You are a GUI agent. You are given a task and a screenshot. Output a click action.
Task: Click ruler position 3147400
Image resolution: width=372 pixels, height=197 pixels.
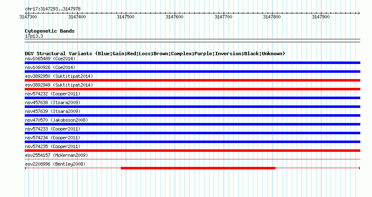coord(77,17)
